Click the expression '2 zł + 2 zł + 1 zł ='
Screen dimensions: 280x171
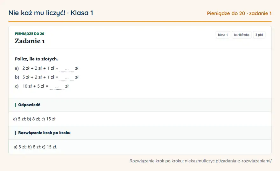[40, 68]
